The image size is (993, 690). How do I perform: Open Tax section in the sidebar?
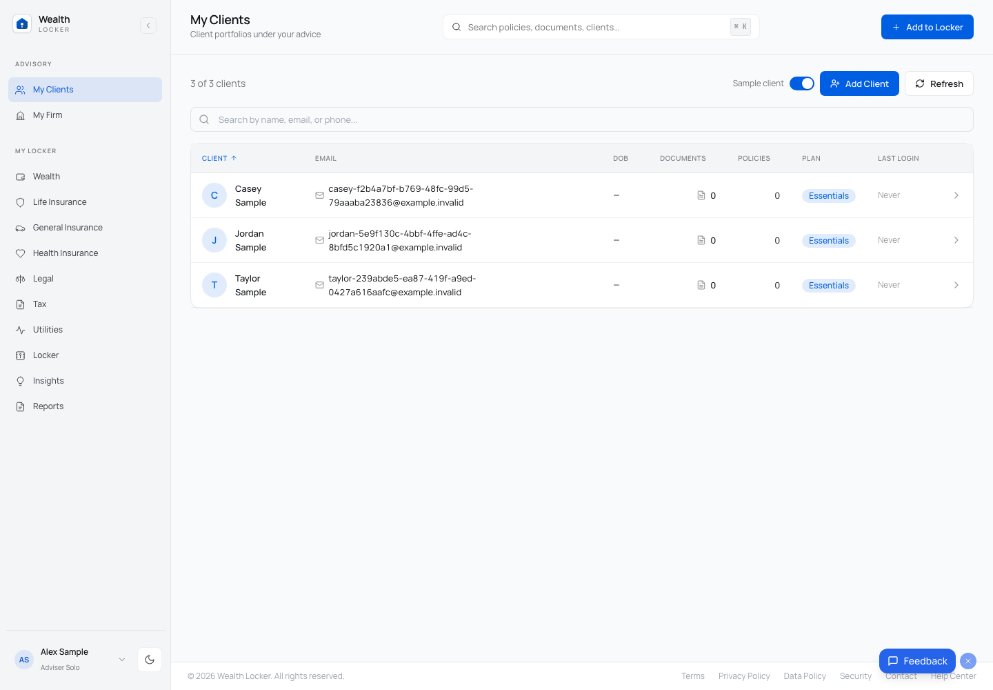(86, 304)
